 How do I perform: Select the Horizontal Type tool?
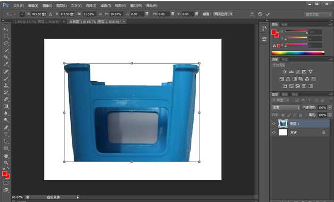click(x=6, y=135)
